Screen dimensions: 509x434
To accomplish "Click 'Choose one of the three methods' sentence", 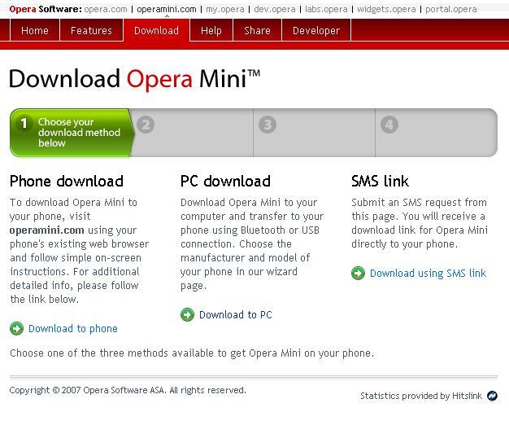I will pyautogui.click(x=192, y=353).
